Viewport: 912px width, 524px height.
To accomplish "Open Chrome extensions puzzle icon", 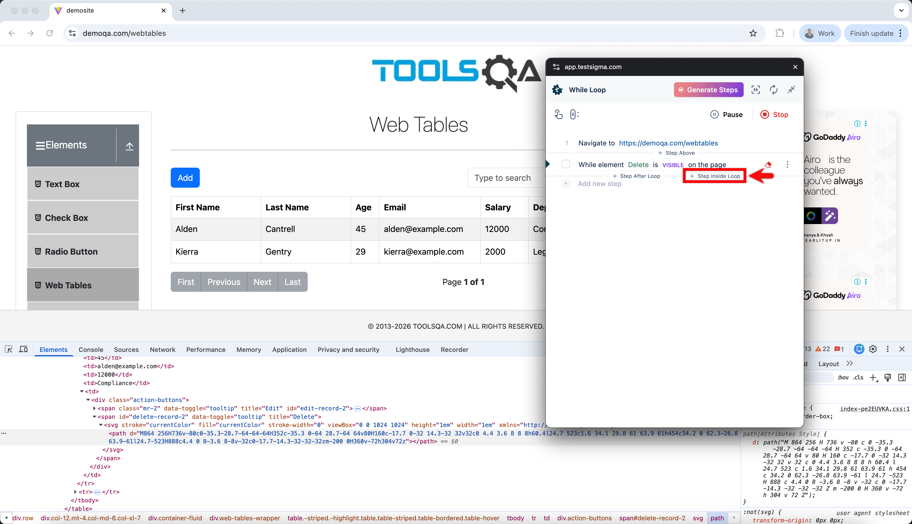I will click(x=780, y=33).
